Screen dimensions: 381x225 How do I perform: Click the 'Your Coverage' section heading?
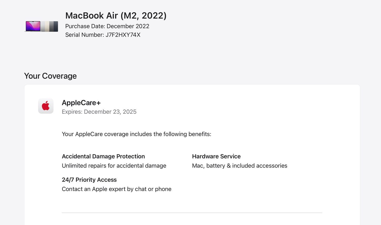coord(50,76)
